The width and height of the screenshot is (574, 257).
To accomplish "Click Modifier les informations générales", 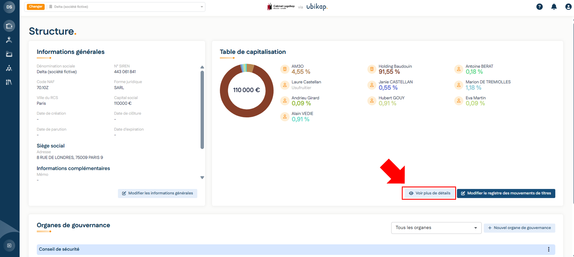I will (x=158, y=193).
